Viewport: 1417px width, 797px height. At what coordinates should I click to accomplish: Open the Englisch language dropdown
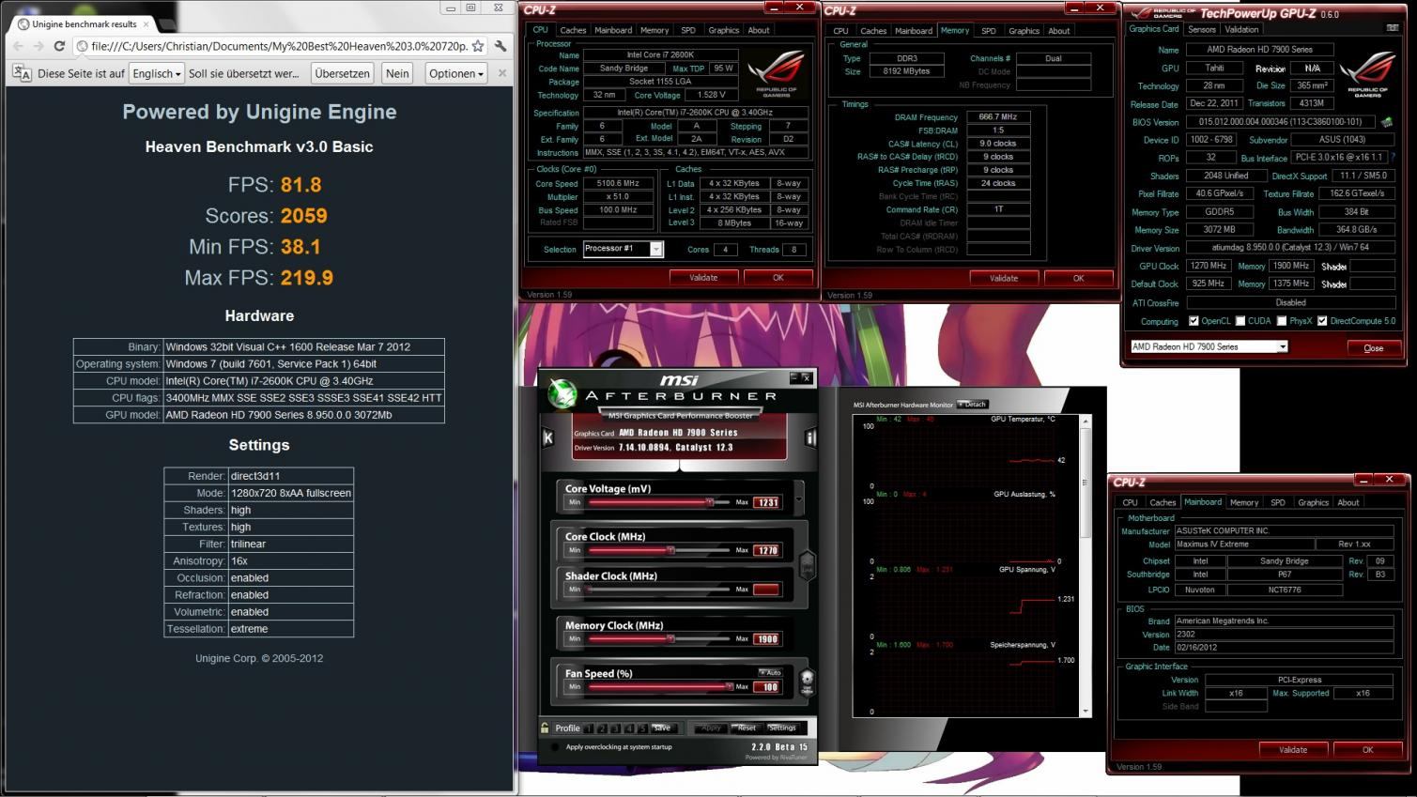tap(156, 73)
